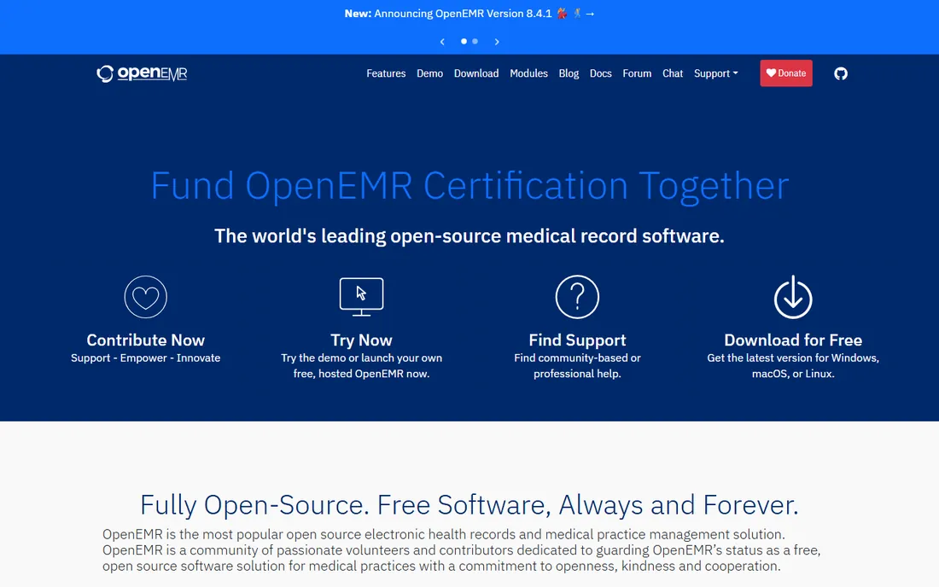Screen dimensions: 939x587
Task: Click 'The world's leading open-source medical record software.' tagline
Action: pyautogui.click(x=469, y=235)
